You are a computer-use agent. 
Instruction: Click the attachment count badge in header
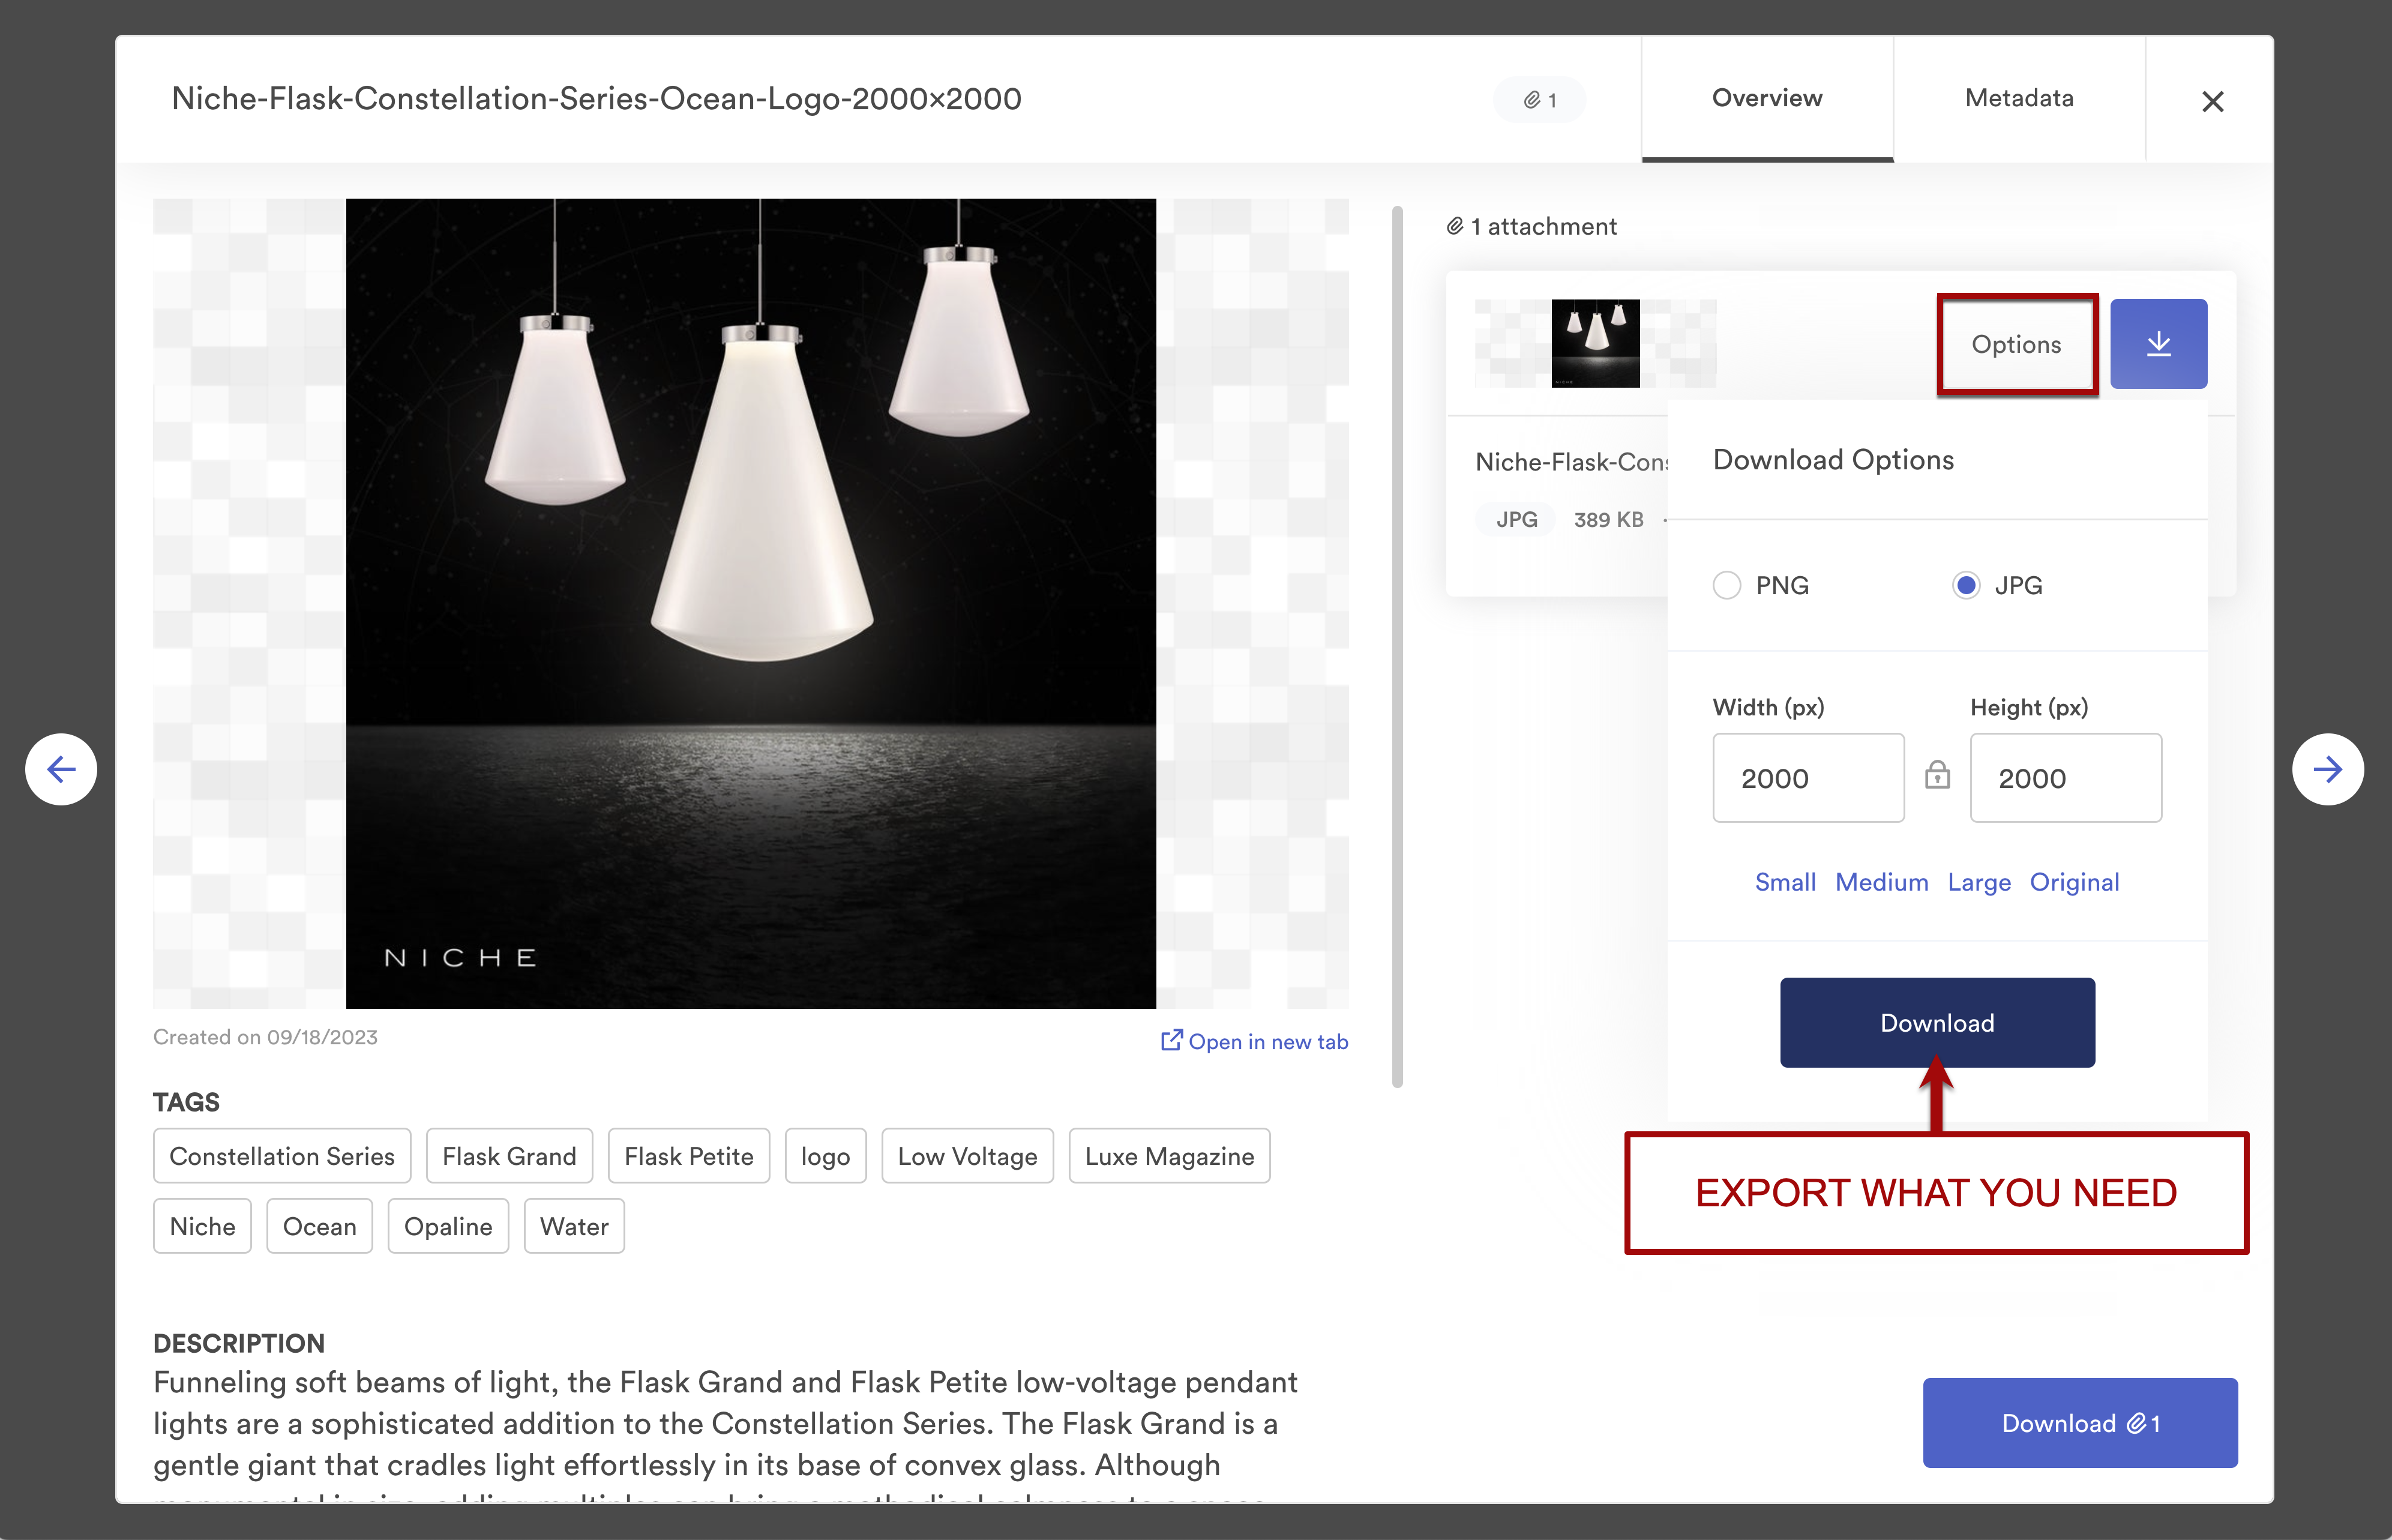(1539, 100)
